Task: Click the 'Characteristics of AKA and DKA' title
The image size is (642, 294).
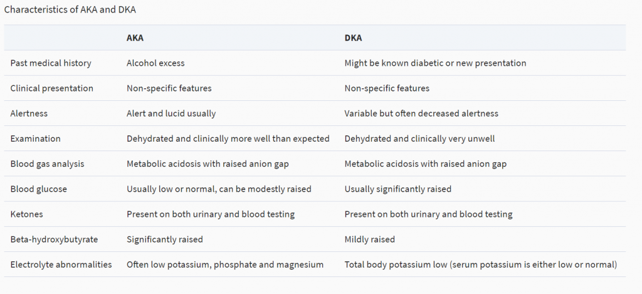Action: click(x=70, y=10)
